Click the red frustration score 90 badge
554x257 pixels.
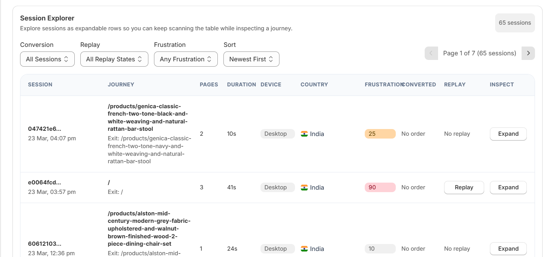pos(380,188)
